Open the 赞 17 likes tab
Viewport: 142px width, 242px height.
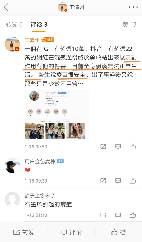tap(129, 25)
